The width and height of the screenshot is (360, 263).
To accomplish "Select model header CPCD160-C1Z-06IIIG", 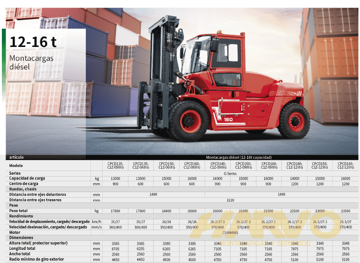I will pos(192,166).
